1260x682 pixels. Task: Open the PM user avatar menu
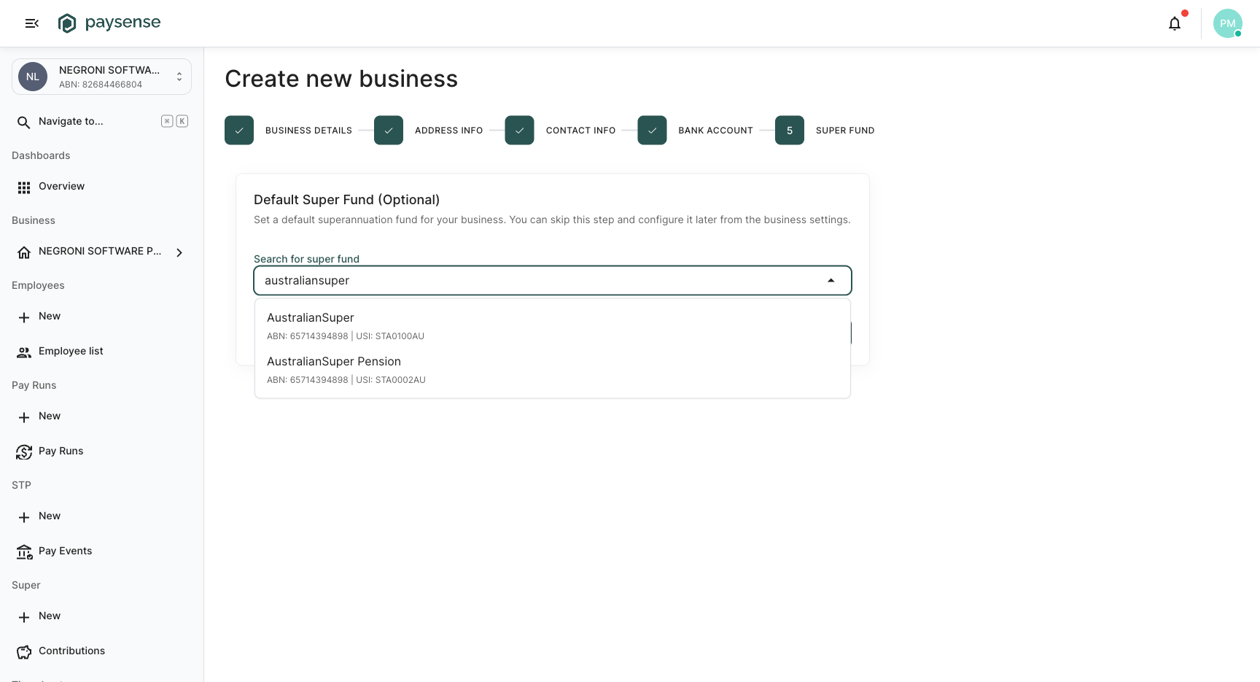(1227, 23)
